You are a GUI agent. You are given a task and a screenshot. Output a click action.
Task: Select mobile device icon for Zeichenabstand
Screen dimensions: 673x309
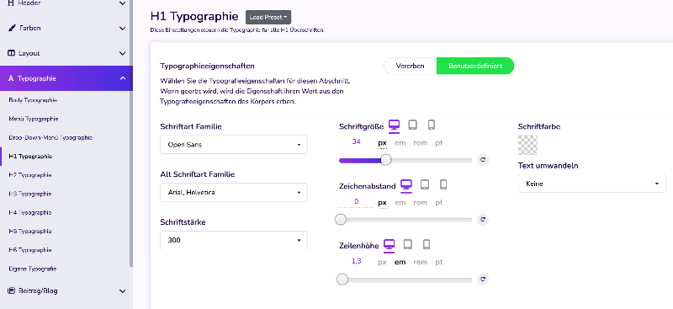pyautogui.click(x=443, y=184)
